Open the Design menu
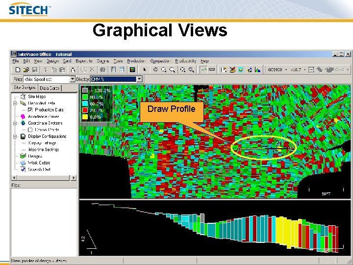The width and height of the screenshot is (353, 265). [x=52, y=61]
